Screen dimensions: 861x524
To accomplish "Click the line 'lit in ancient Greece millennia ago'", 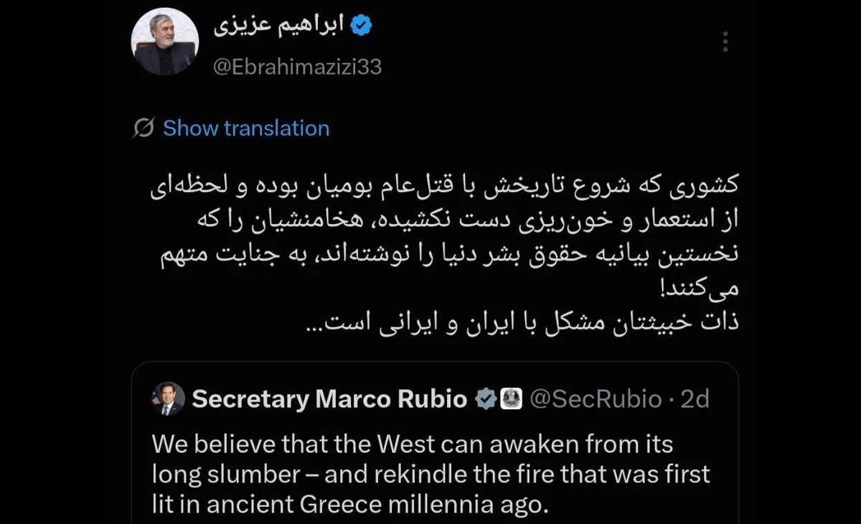I will (x=348, y=504).
